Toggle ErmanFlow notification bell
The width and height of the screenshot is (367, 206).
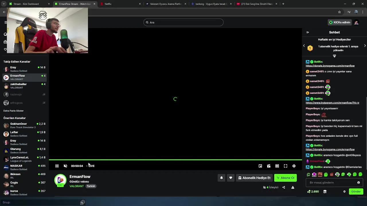pyautogui.click(x=221, y=178)
